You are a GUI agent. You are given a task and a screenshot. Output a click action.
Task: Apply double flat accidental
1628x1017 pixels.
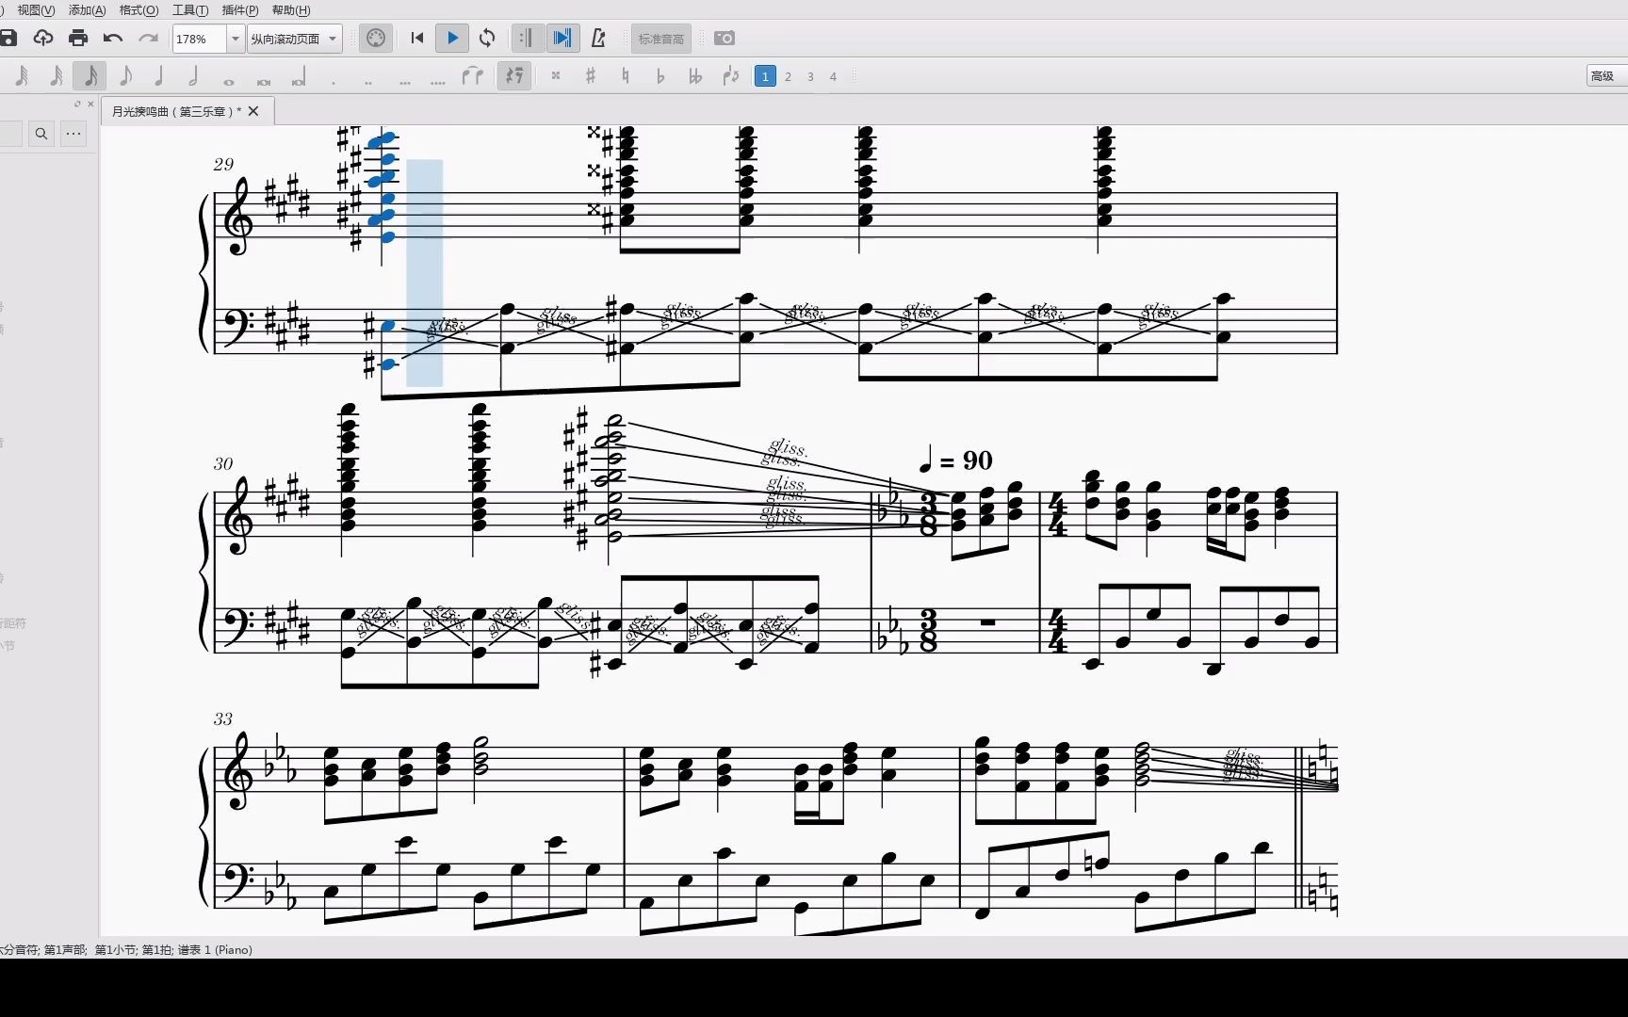695,76
